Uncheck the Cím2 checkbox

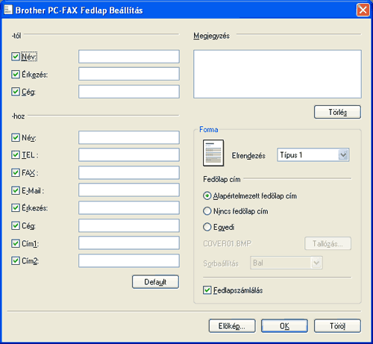16,260
